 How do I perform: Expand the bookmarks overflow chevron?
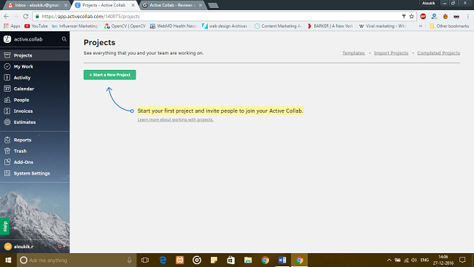coord(421,26)
